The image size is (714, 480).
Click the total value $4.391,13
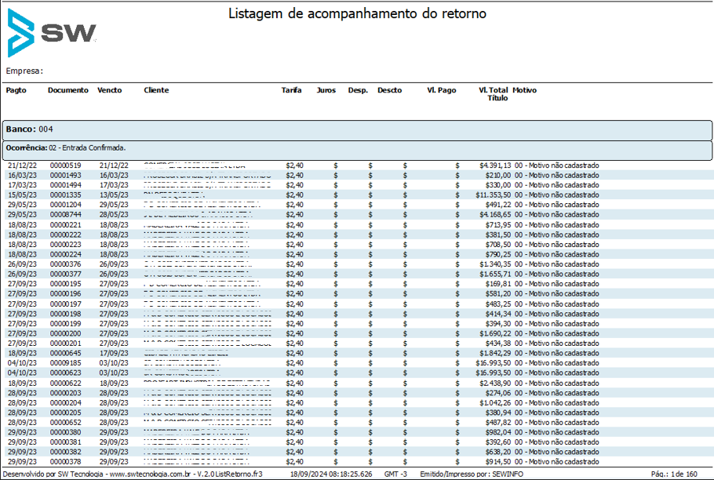[495, 165]
